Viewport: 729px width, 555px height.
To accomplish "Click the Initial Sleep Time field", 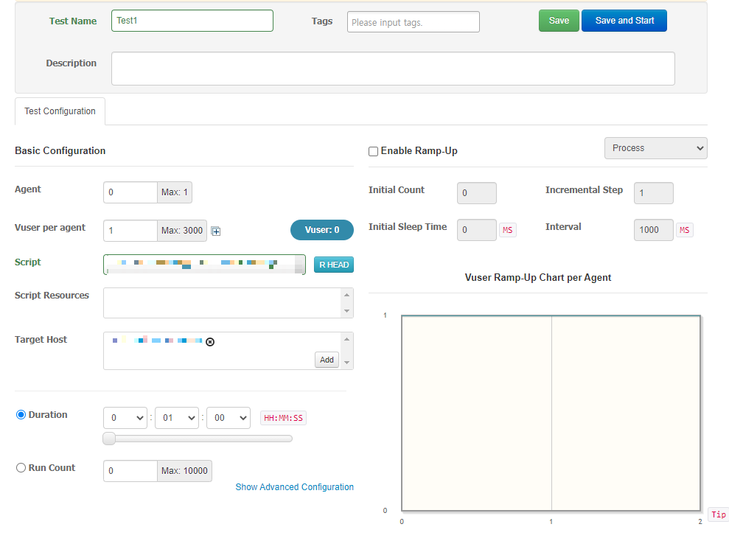I will (x=477, y=230).
